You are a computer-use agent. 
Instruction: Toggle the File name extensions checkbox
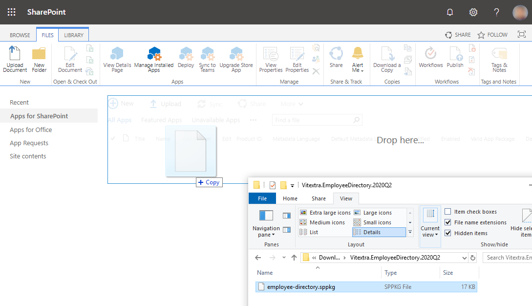448,222
